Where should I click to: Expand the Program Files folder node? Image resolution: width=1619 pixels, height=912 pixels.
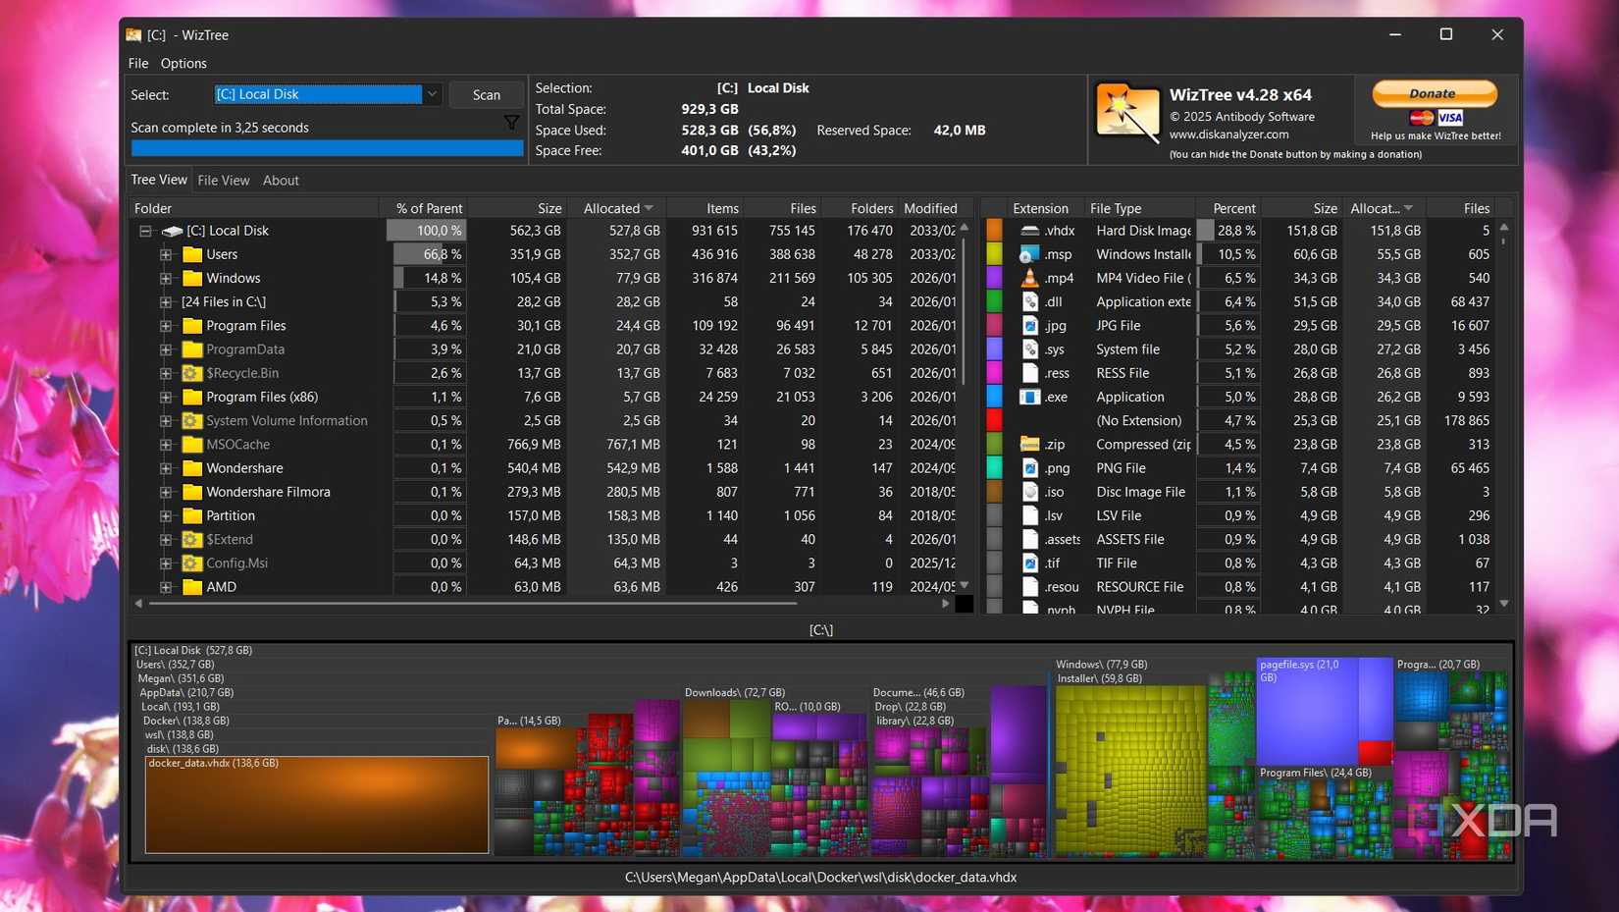(165, 325)
